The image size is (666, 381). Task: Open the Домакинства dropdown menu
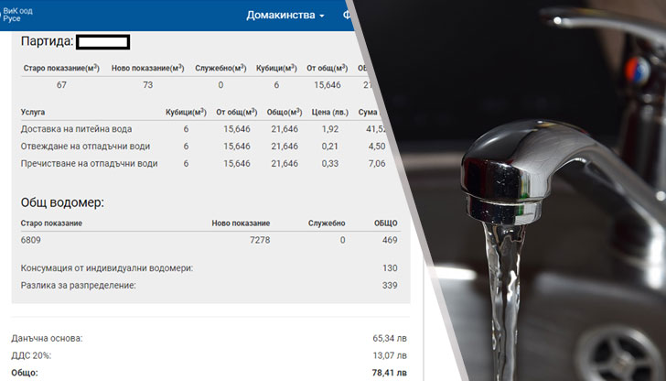pos(285,16)
